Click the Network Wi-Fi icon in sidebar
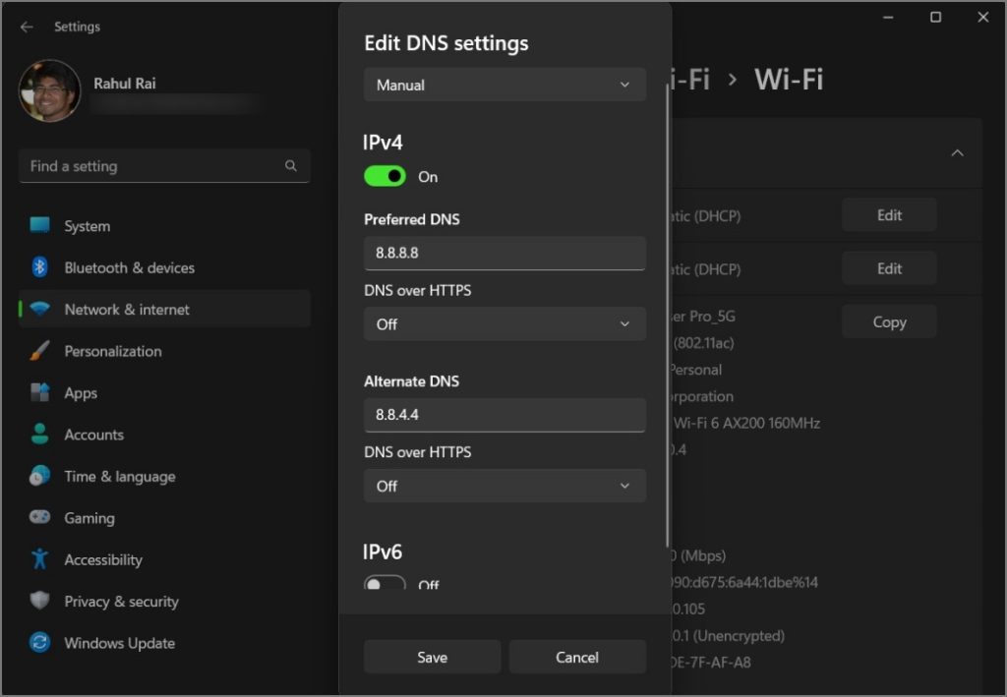This screenshot has height=697, width=1007. [39, 309]
